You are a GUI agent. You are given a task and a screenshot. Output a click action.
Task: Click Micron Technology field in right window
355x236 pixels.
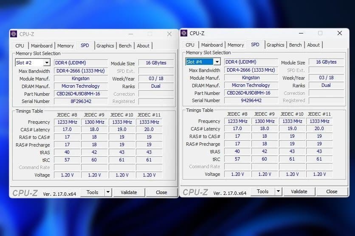coord(251,85)
